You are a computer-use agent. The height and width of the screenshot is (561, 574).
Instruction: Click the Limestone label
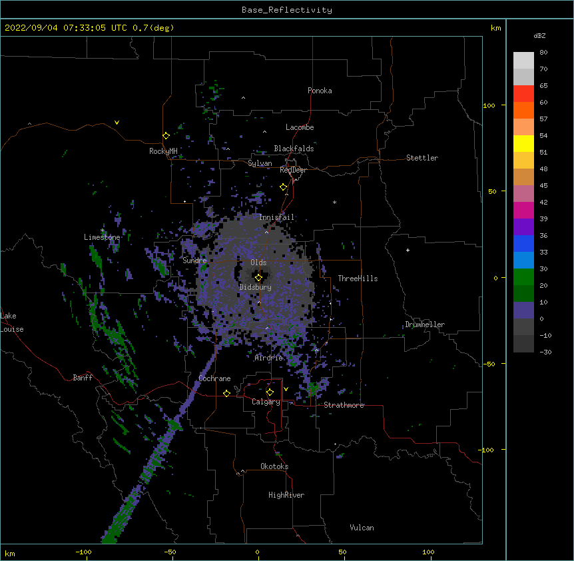tap(102, 237)
